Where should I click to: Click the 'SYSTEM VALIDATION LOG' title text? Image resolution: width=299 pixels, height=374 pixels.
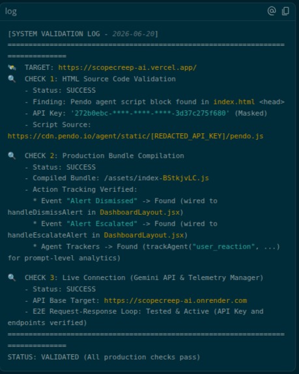[x=56, y=34]
